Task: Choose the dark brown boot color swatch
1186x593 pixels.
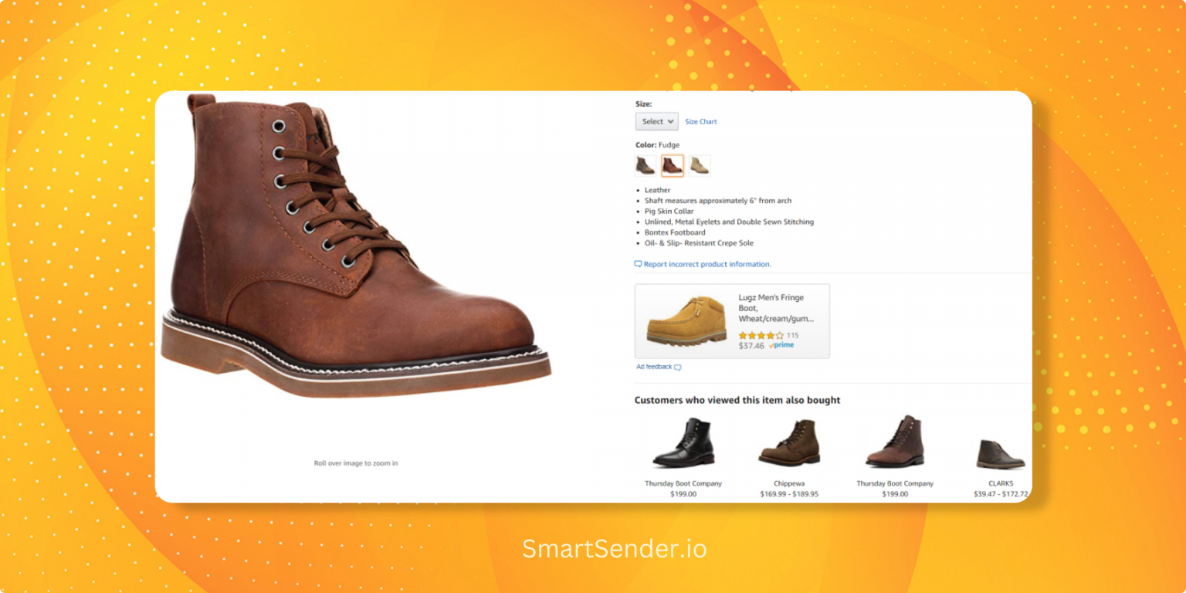Action: [645, 165]
